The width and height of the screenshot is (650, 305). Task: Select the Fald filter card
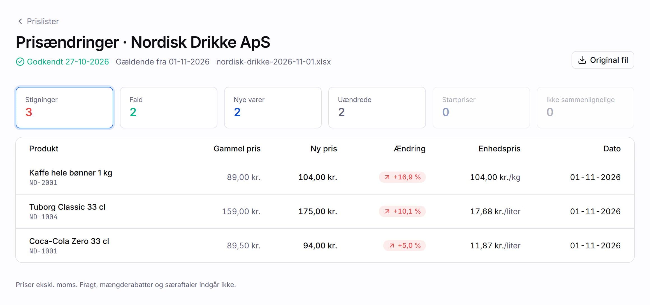pos(169,108)
